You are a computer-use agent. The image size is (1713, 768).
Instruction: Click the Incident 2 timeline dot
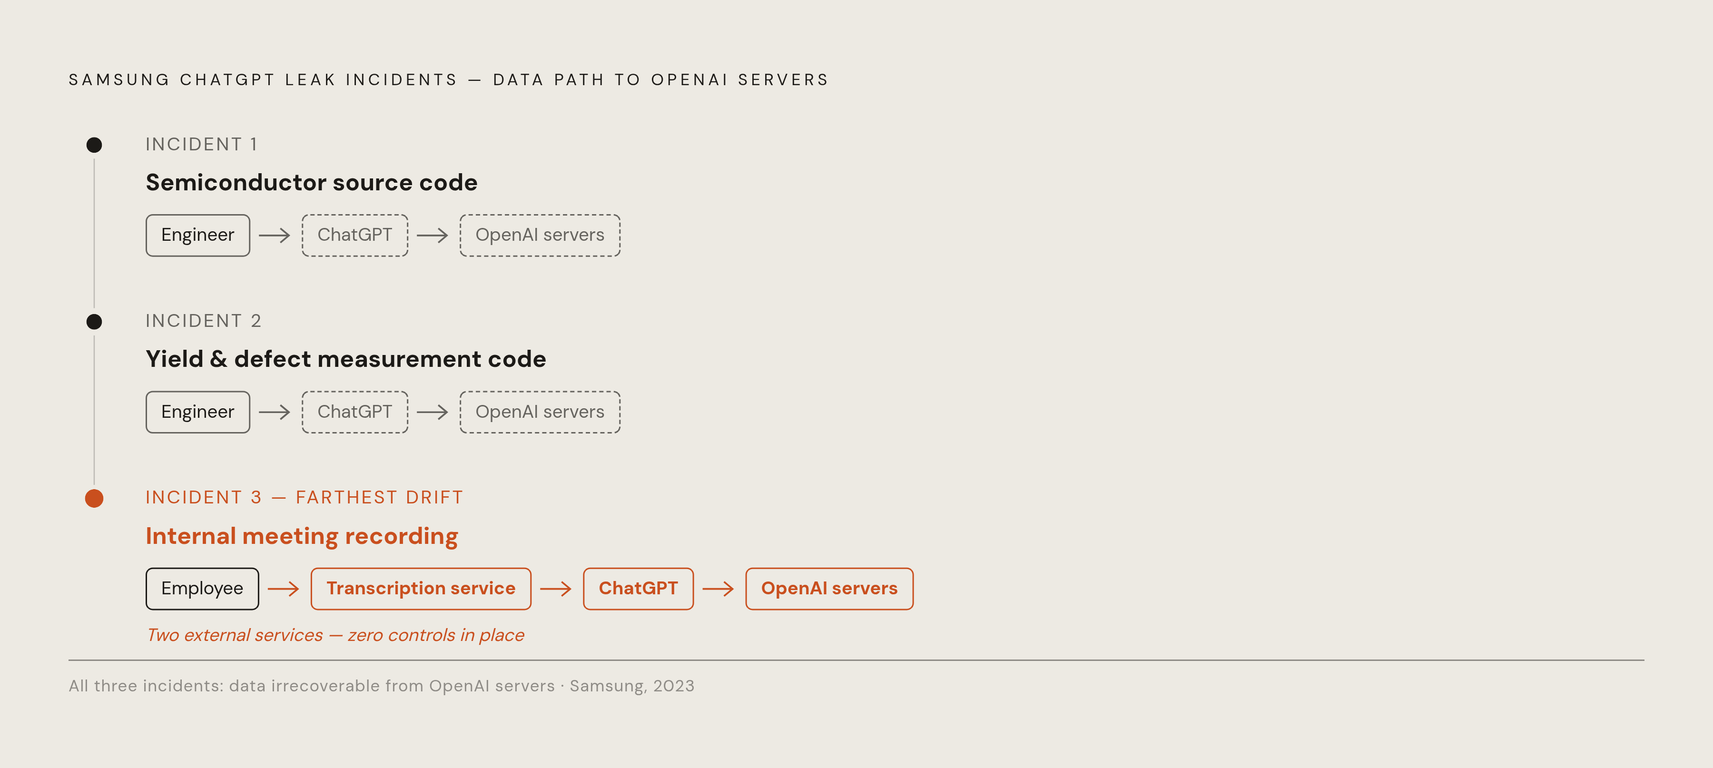pos(94,322)
